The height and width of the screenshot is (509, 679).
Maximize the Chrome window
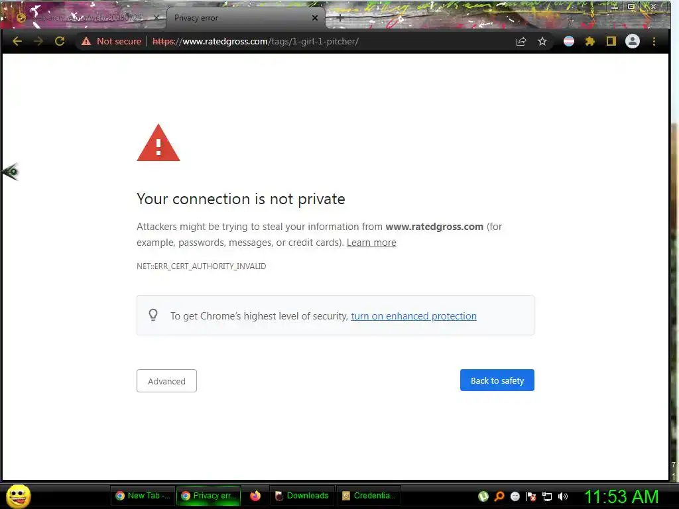pyautogui.click(x=631, y=7)
